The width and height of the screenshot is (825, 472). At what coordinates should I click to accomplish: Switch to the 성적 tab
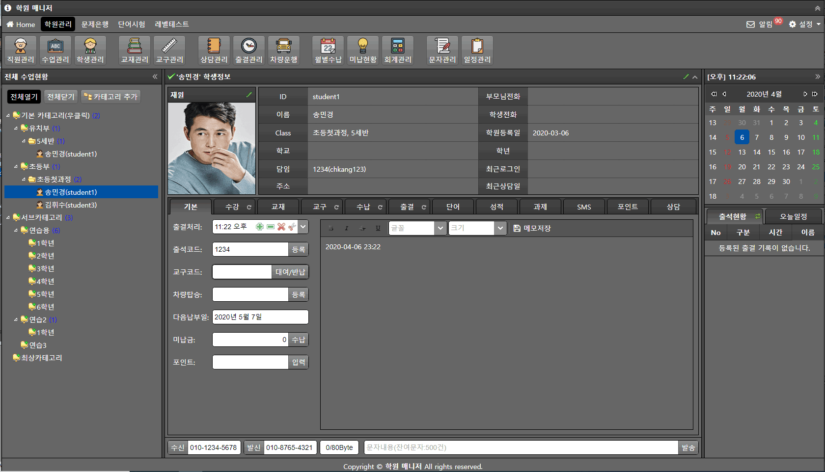pos(496,207)
